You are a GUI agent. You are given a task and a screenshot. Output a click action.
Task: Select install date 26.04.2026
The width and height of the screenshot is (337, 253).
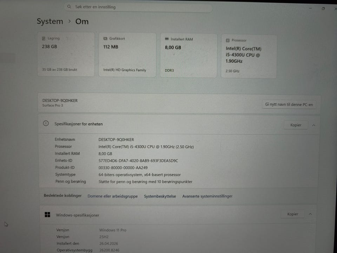click(x=108, y=244)
